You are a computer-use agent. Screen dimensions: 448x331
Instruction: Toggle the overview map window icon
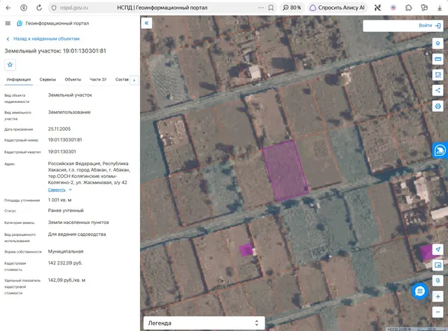[437, 265]
